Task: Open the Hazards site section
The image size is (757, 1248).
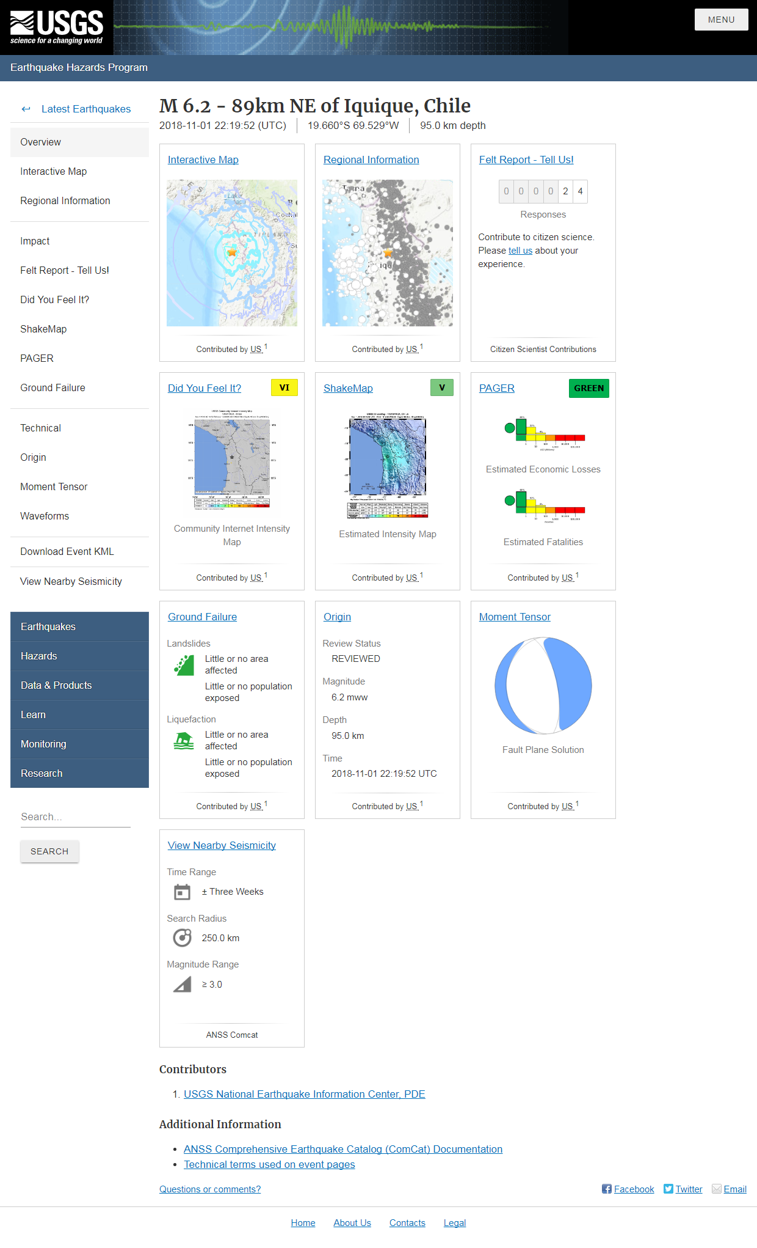Action: click(x=79, y=656)
